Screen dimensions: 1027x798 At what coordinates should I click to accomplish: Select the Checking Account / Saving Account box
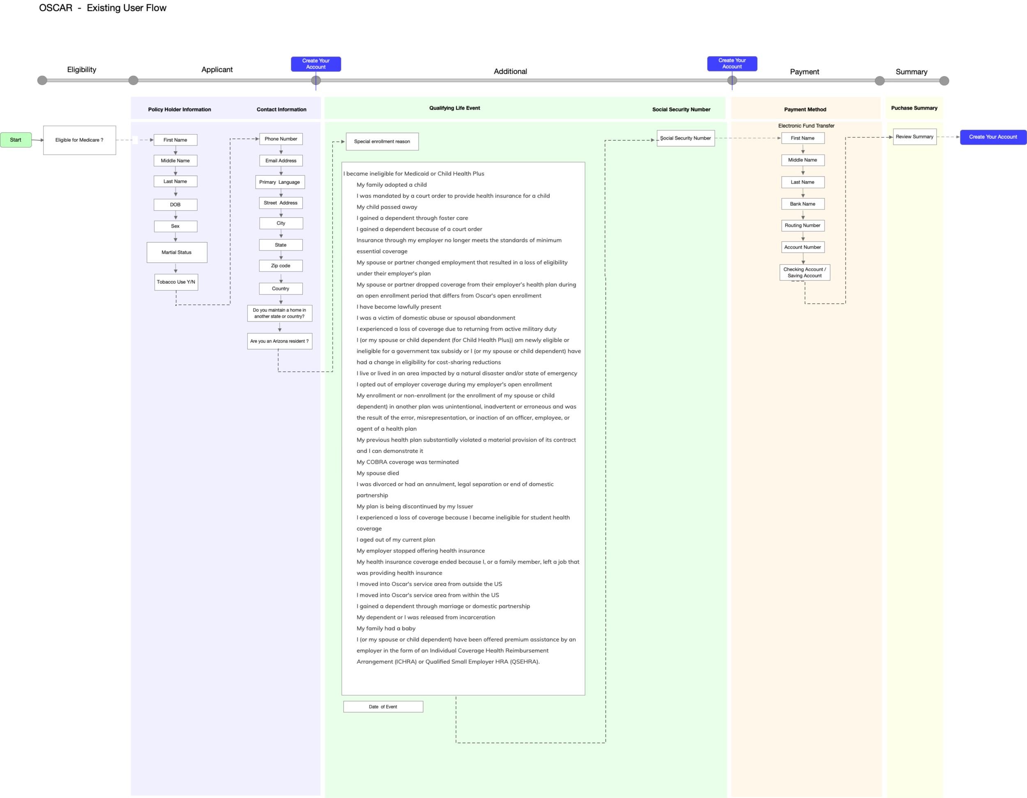[805, 273]
